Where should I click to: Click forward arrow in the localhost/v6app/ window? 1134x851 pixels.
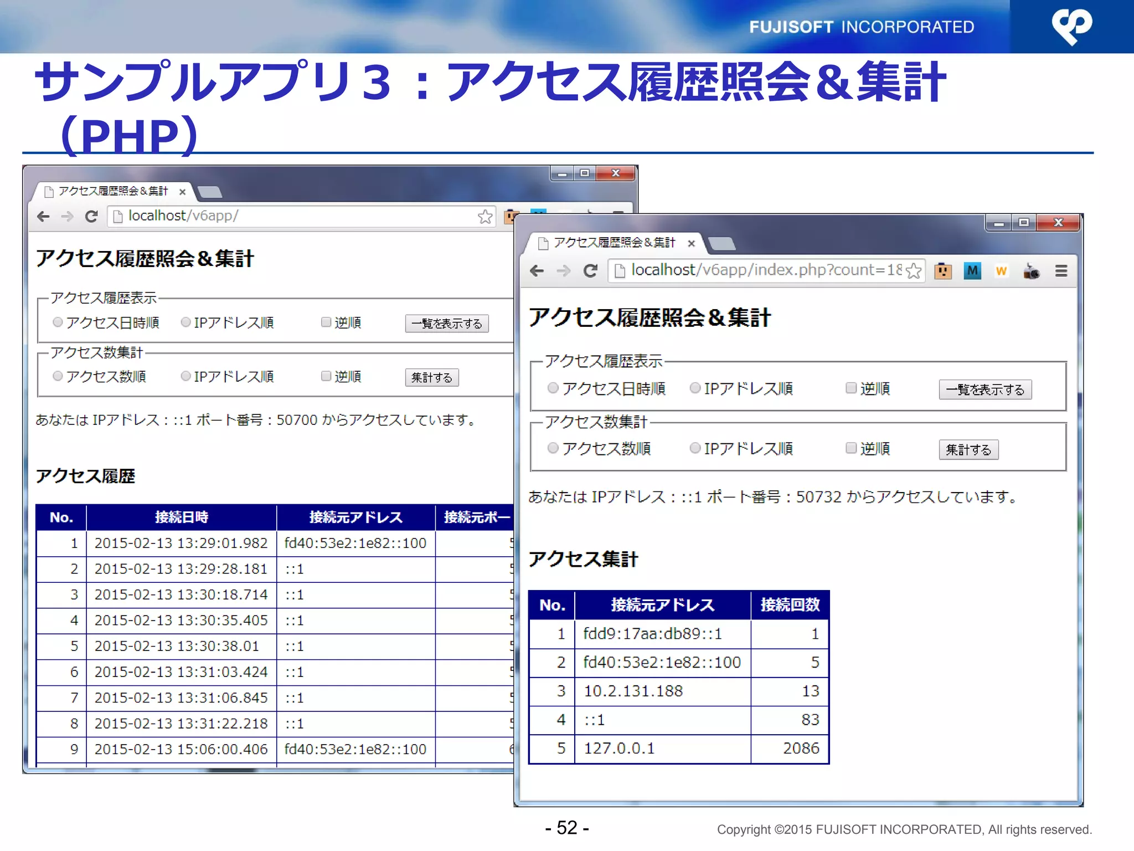click(67, 217)
